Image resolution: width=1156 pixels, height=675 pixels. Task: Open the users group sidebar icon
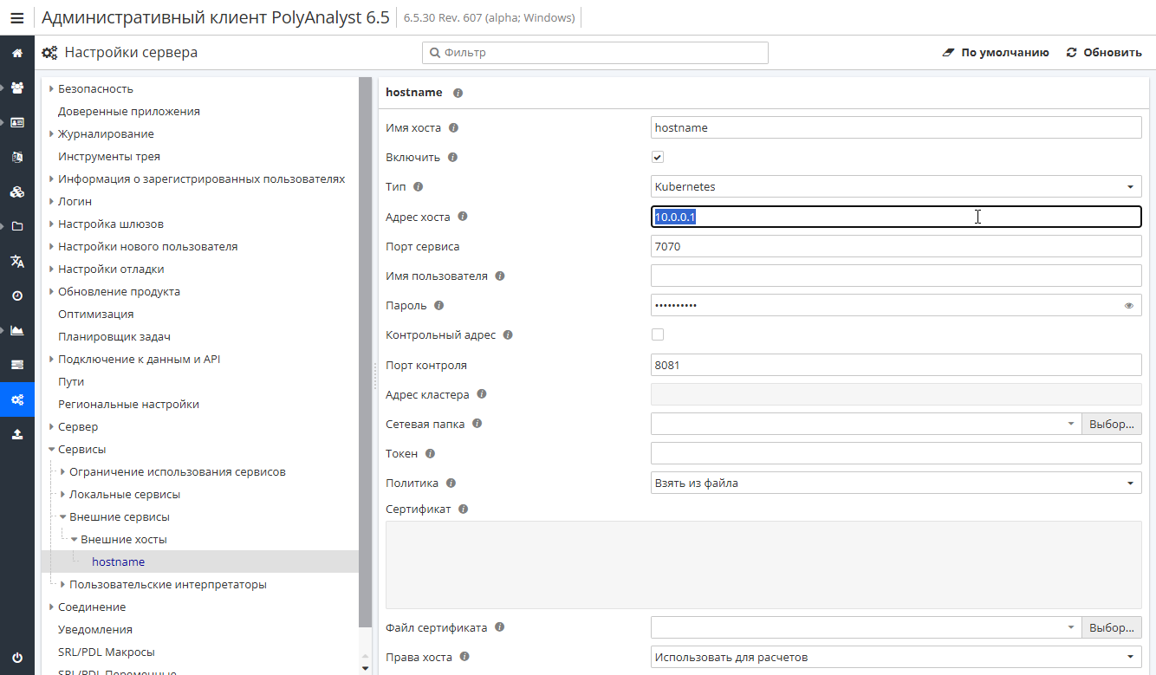(17, 88)
